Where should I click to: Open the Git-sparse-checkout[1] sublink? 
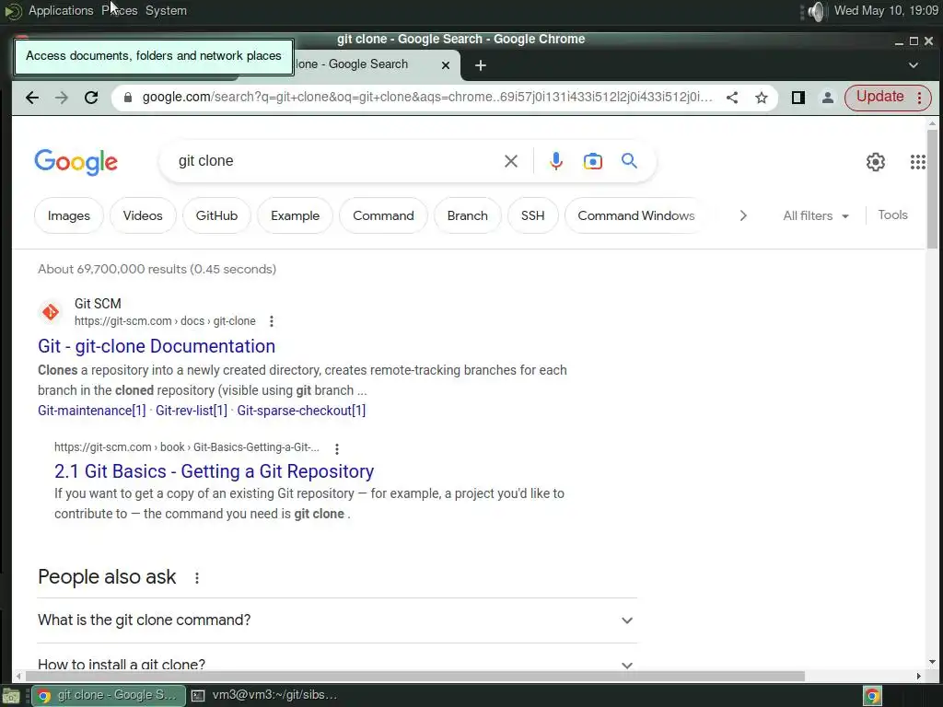click(301, 411)
